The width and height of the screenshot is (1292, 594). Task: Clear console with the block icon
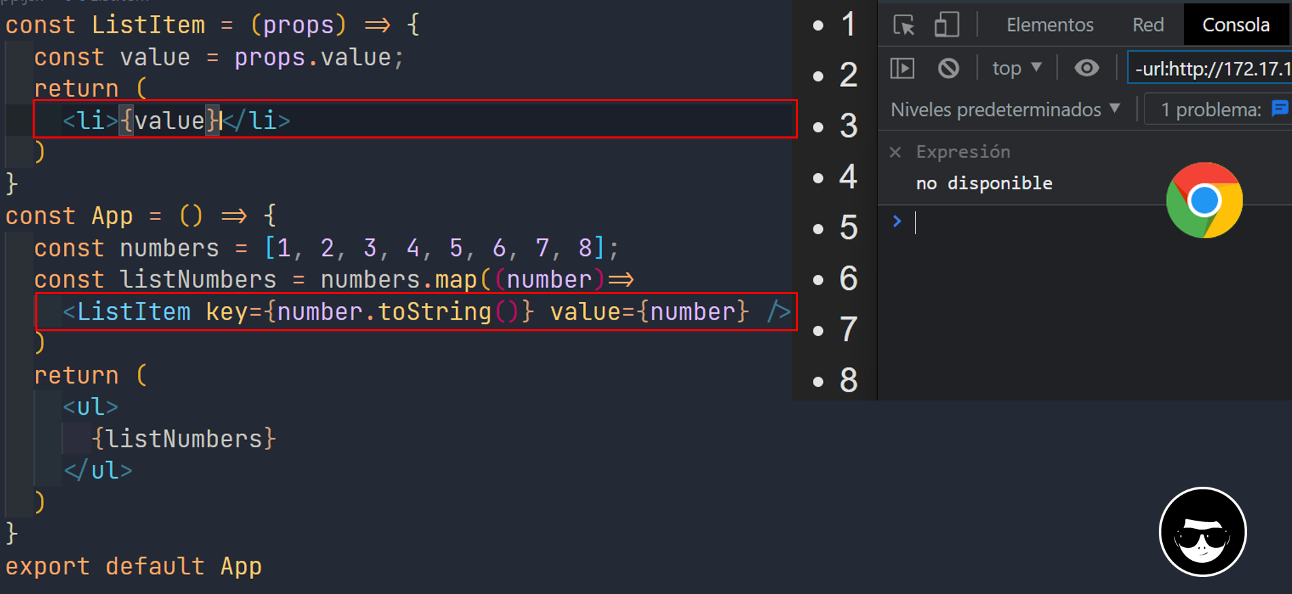[948, 68]
